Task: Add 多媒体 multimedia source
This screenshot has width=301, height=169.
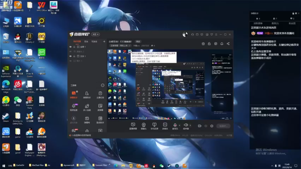Action: point(165,126)
